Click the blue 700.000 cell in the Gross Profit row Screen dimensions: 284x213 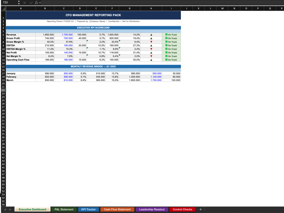[64, 38]
